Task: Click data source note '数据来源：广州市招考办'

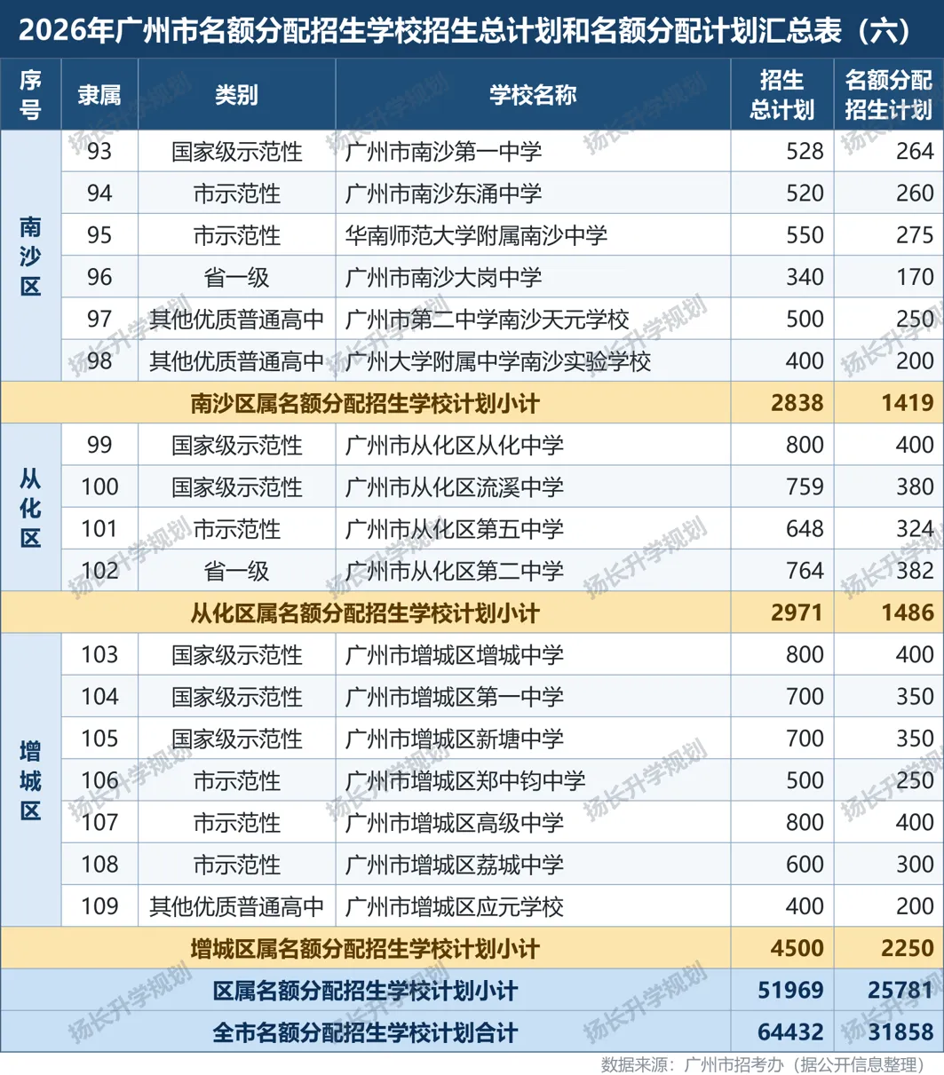Action: [691, 1063]
